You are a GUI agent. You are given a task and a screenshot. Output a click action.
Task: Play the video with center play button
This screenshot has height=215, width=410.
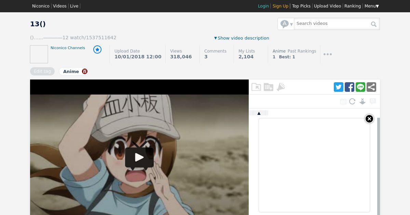point(139,157)
